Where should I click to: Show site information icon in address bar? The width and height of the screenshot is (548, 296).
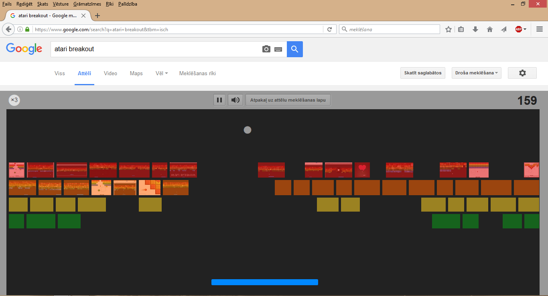20,29
